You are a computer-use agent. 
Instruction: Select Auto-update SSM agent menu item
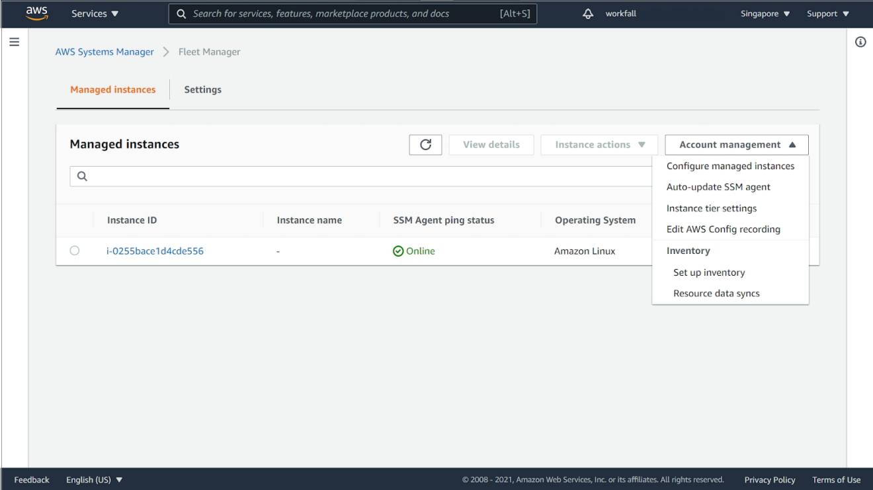[718, 187]
